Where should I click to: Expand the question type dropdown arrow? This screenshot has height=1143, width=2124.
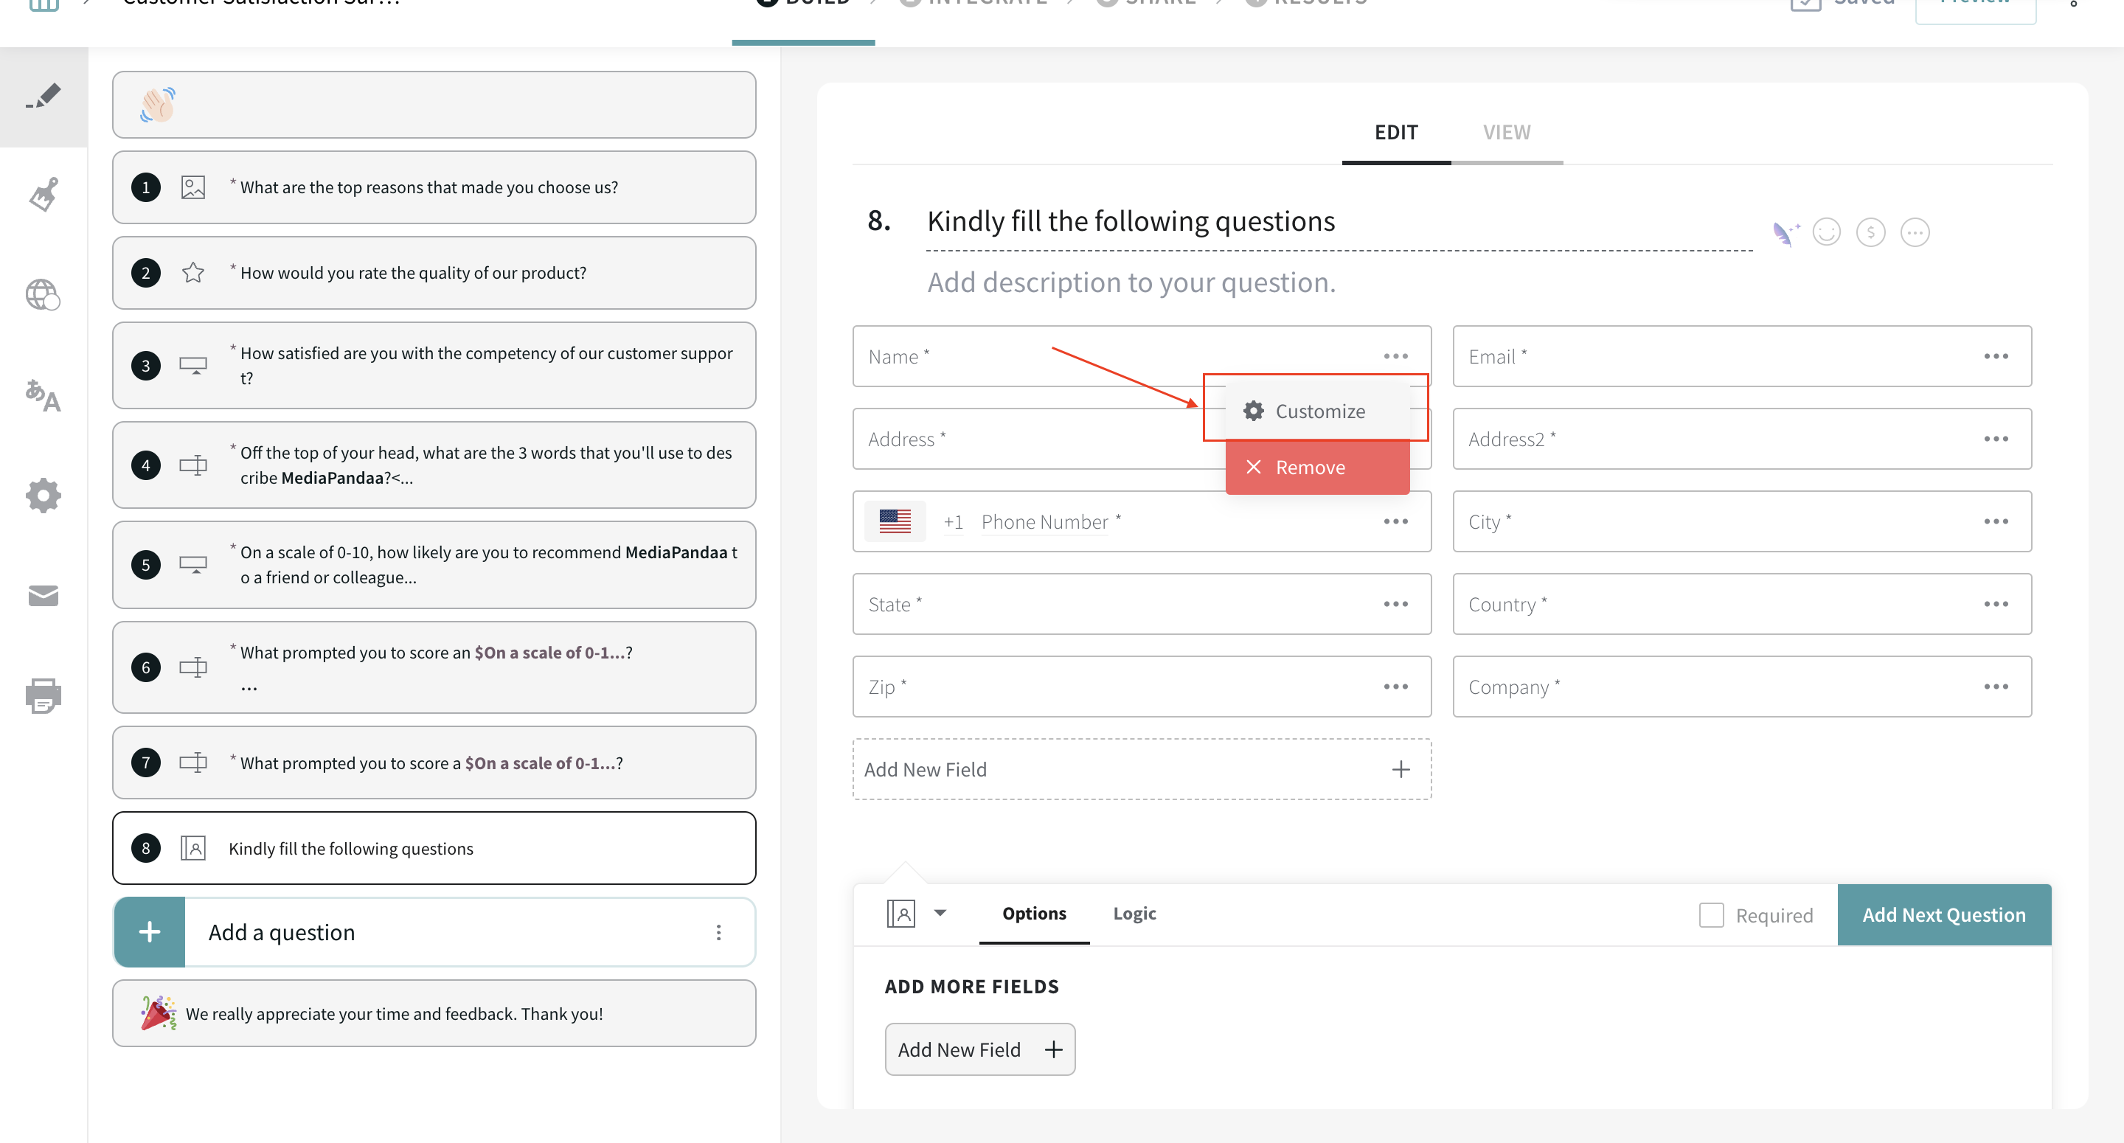tap(940, 913)
